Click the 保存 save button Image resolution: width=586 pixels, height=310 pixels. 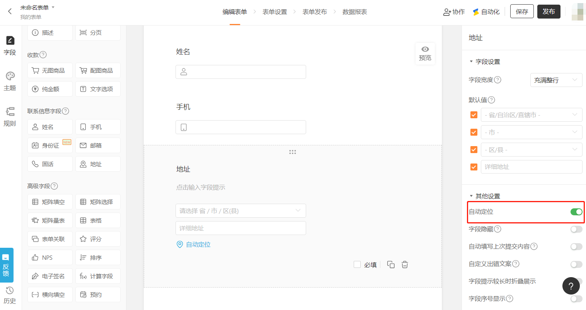tap(522, 12)
